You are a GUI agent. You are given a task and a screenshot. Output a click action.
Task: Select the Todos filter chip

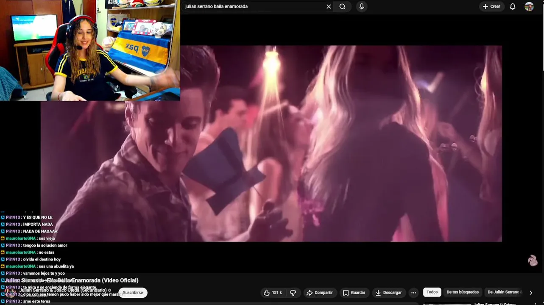pos(432,292)
